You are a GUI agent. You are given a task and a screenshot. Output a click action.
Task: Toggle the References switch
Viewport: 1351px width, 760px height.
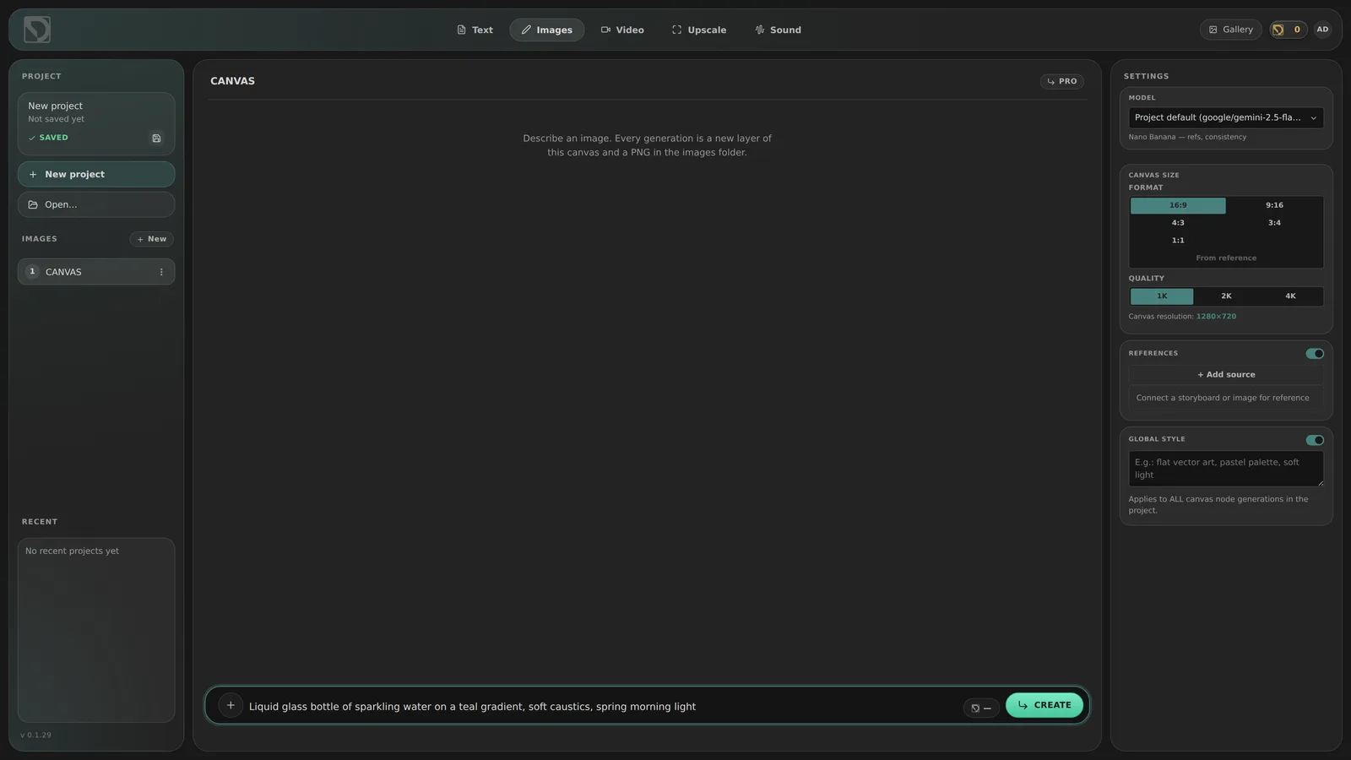(1315, 354)
